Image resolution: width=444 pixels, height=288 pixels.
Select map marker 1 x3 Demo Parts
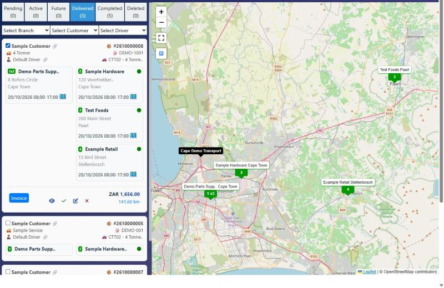210,194
